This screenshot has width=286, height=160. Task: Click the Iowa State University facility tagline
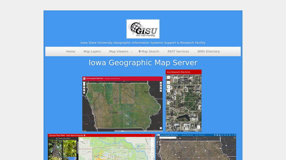click(x=143, y=43)
